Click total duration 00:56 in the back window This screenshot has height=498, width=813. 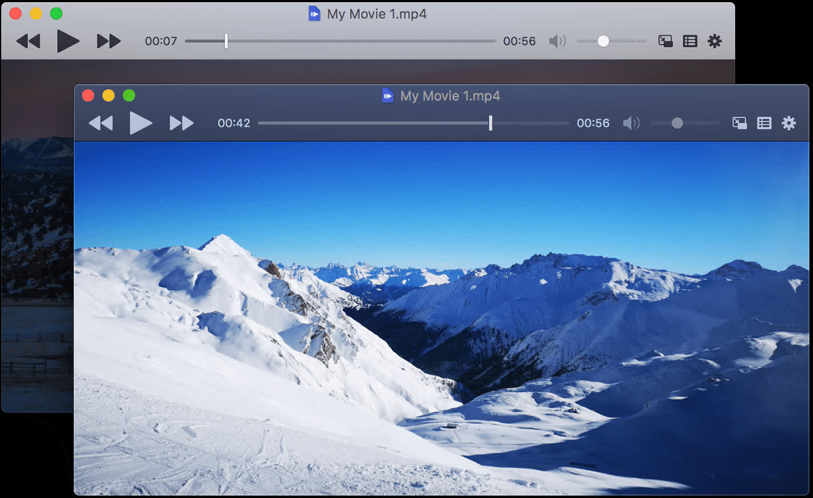click(520, 41)
